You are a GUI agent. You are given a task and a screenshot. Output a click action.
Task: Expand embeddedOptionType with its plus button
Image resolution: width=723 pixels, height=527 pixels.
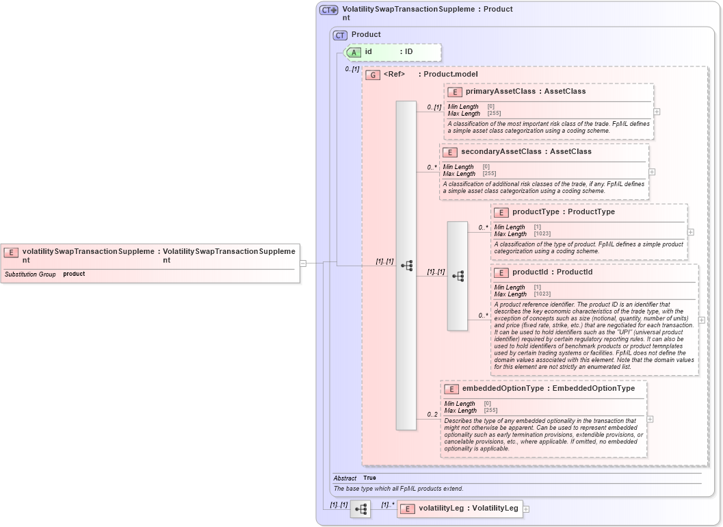point(650,419)
